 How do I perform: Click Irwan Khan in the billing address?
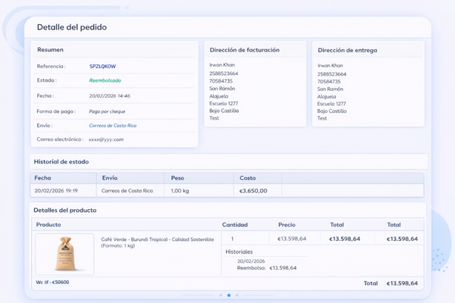[x=222, y=65]
